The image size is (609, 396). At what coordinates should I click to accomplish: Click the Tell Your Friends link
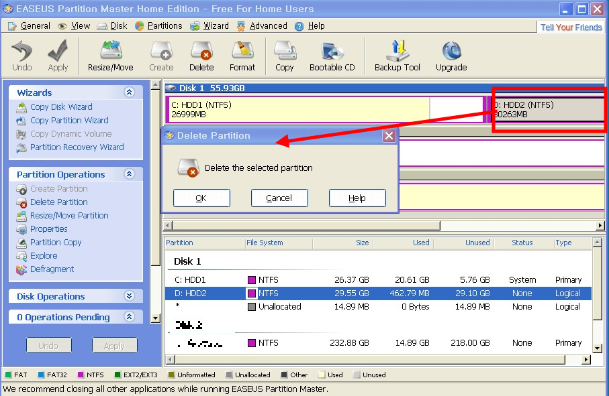[x=571, y=27]
